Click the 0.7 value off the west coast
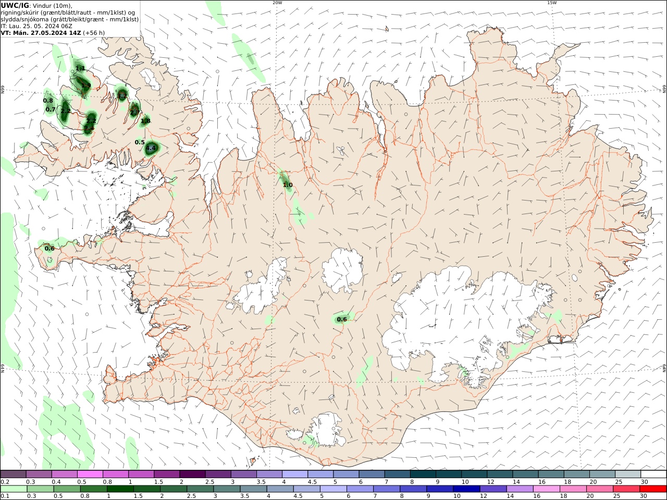The image size is (667, 500). coord(51,109)
